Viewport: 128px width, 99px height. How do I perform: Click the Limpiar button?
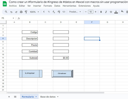(31, 74)
